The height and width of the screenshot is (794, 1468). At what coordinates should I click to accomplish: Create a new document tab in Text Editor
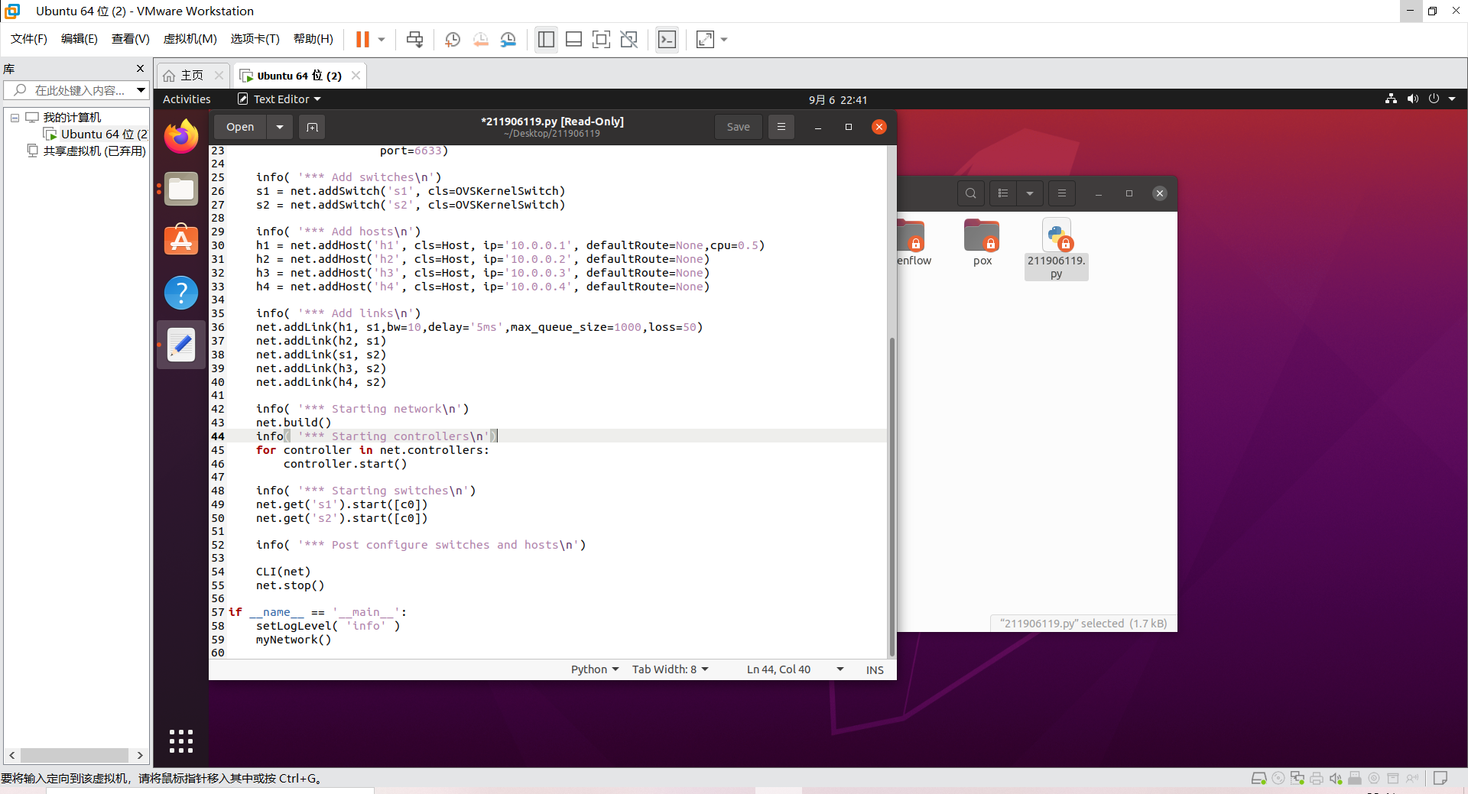[312, 127]
